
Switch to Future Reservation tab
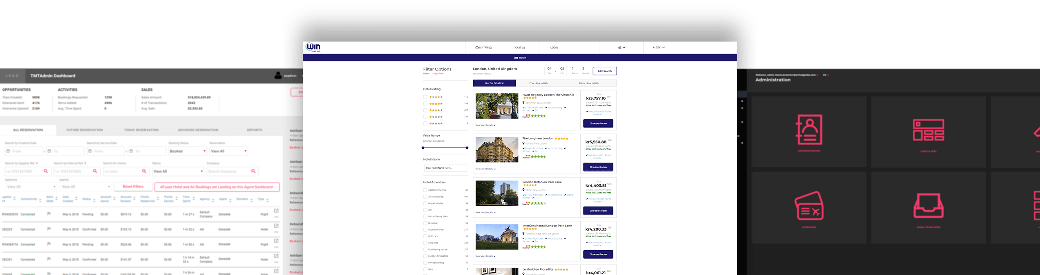pos(85,130)
